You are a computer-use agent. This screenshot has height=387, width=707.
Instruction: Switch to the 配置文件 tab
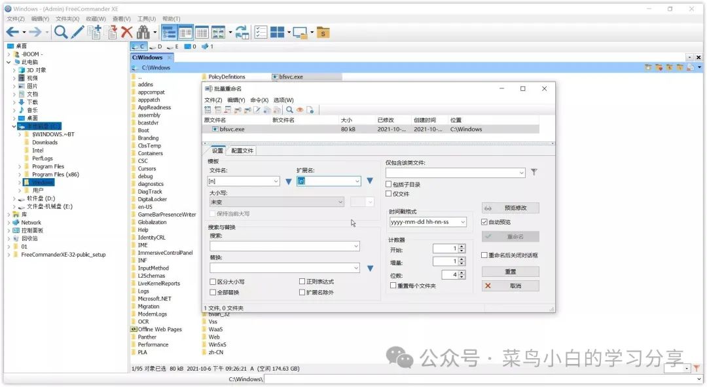click(x=242, y=151)
